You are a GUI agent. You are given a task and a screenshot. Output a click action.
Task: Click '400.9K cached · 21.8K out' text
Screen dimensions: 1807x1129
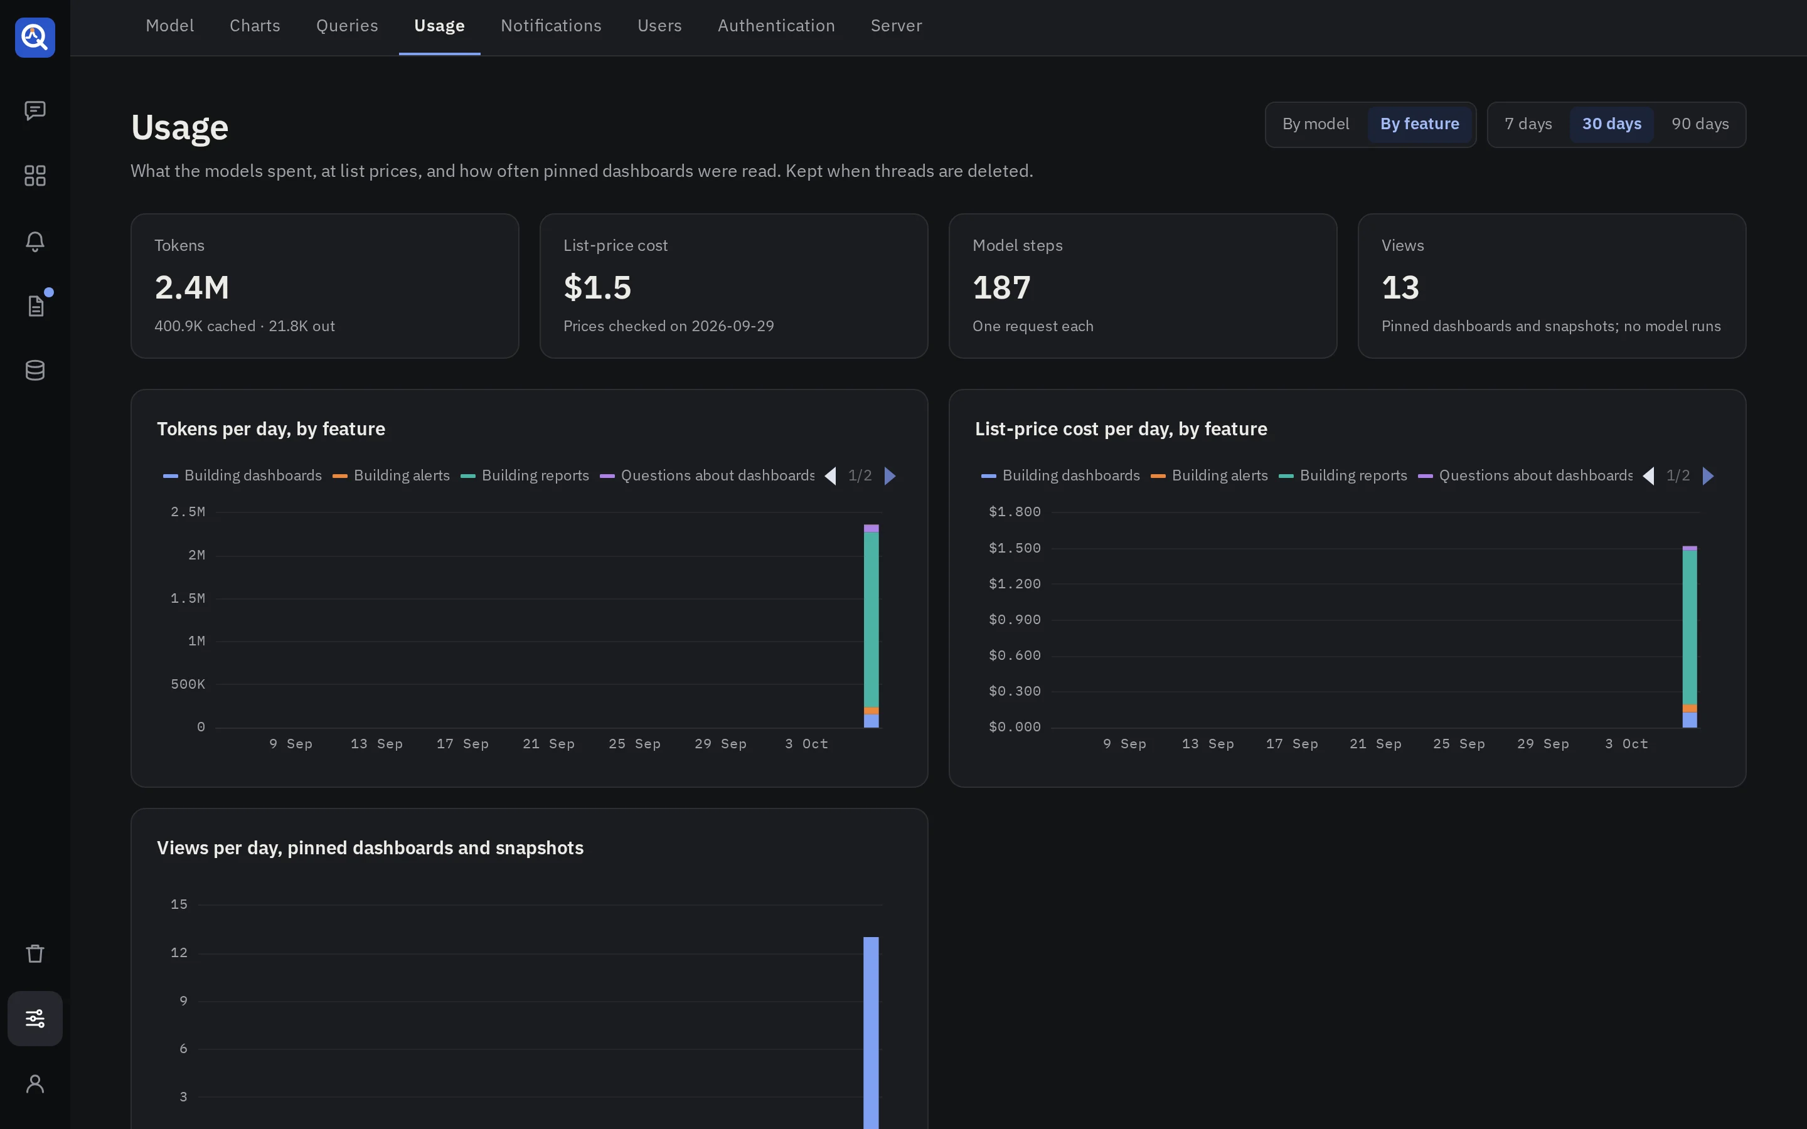tap(245, 326)
